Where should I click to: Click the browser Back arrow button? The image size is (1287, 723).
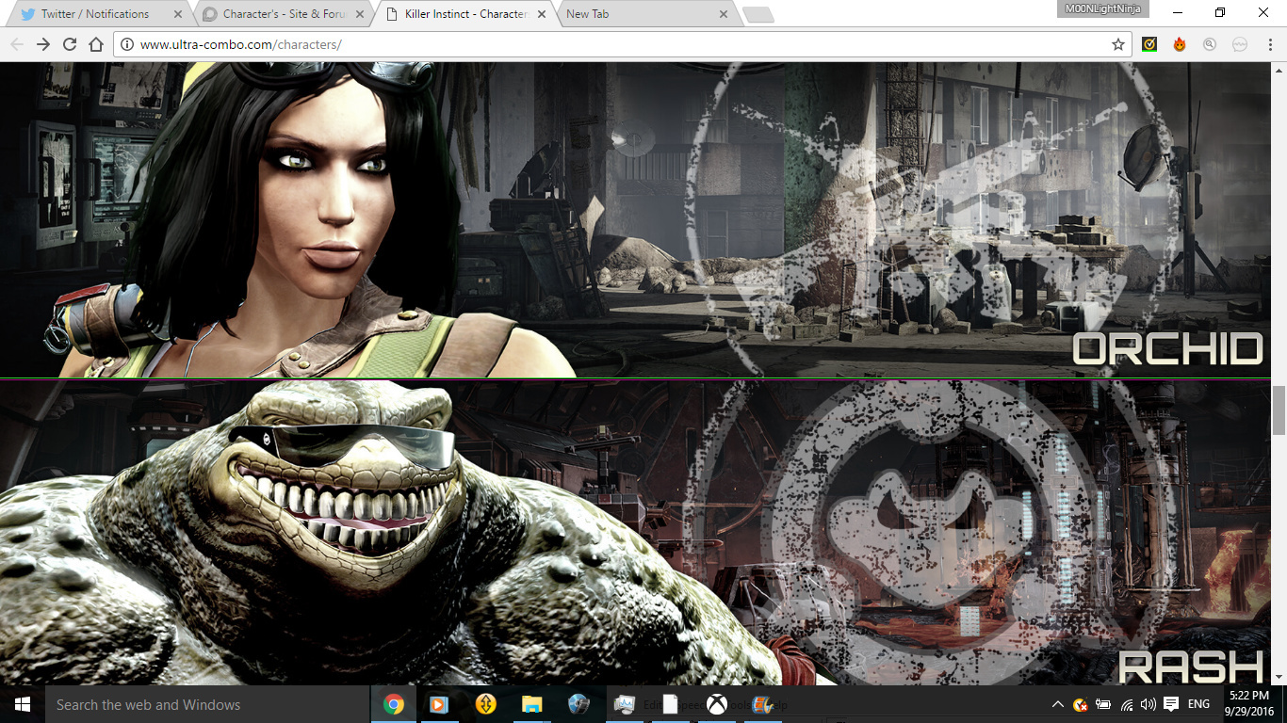[x=17, y=44]
